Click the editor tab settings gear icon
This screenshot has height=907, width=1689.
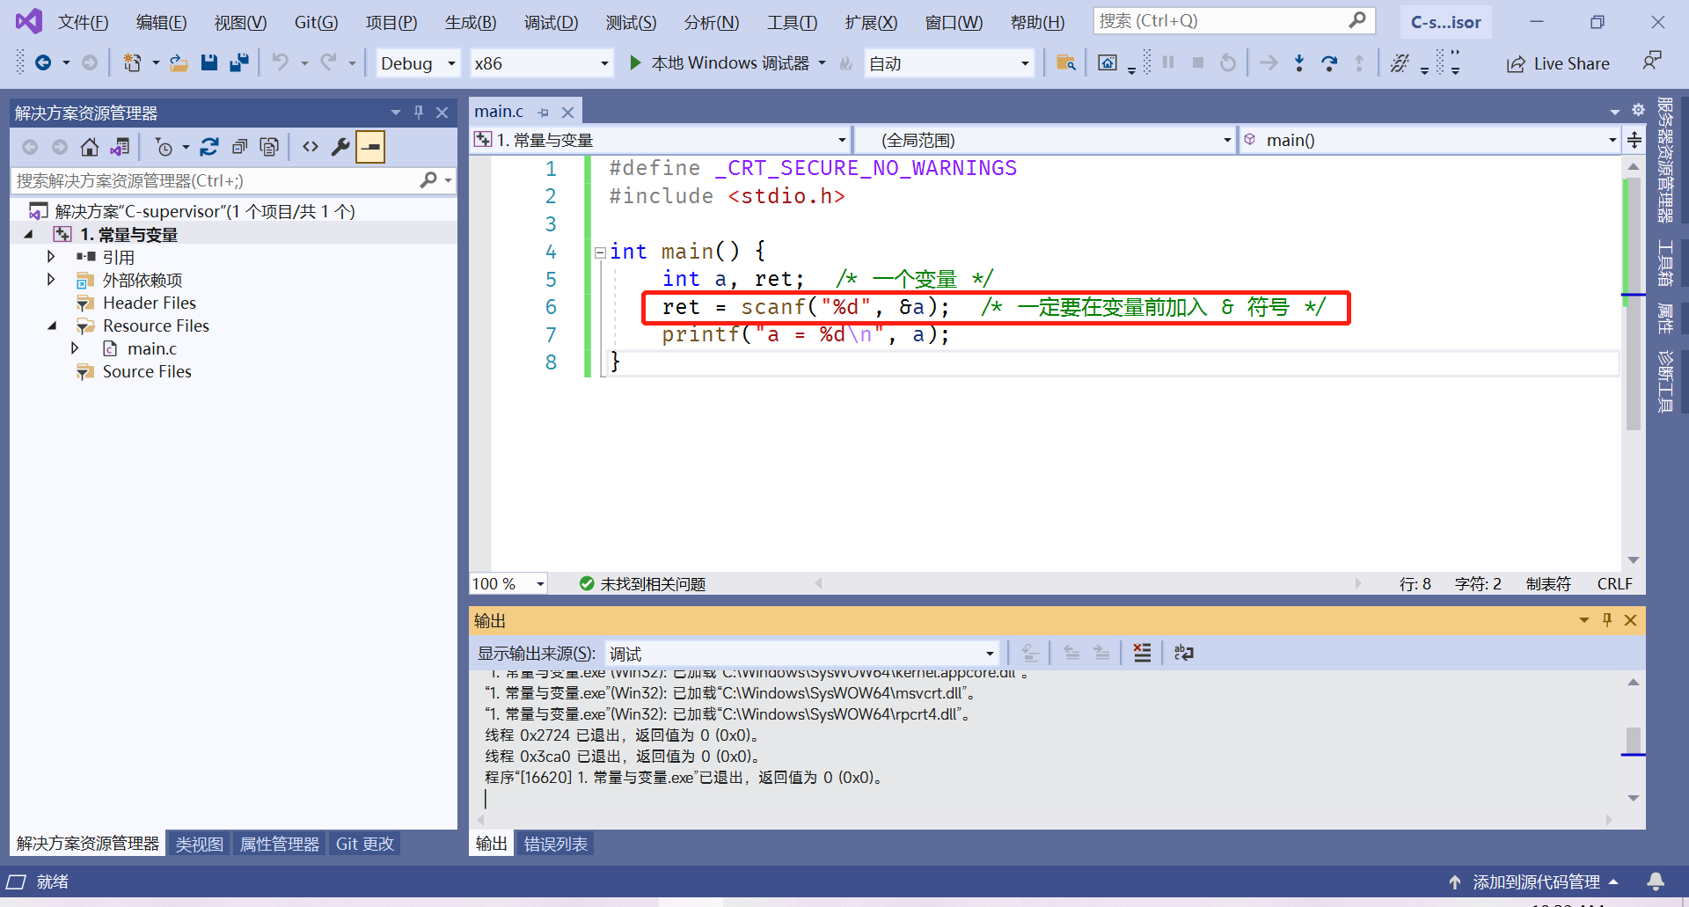point(1638,110)
